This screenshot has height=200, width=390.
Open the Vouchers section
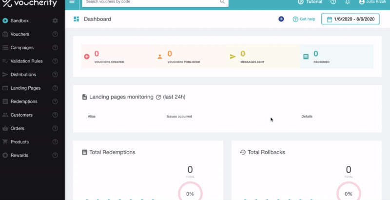20,34
